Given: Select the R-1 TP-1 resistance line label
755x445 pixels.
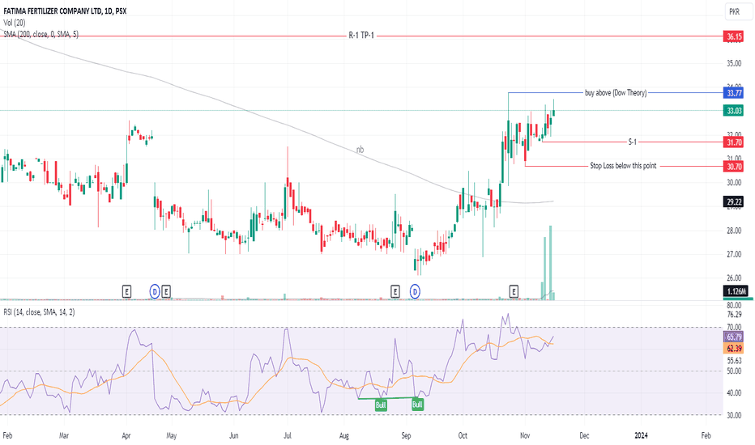Looking at the screenshot, I should 361,36.
